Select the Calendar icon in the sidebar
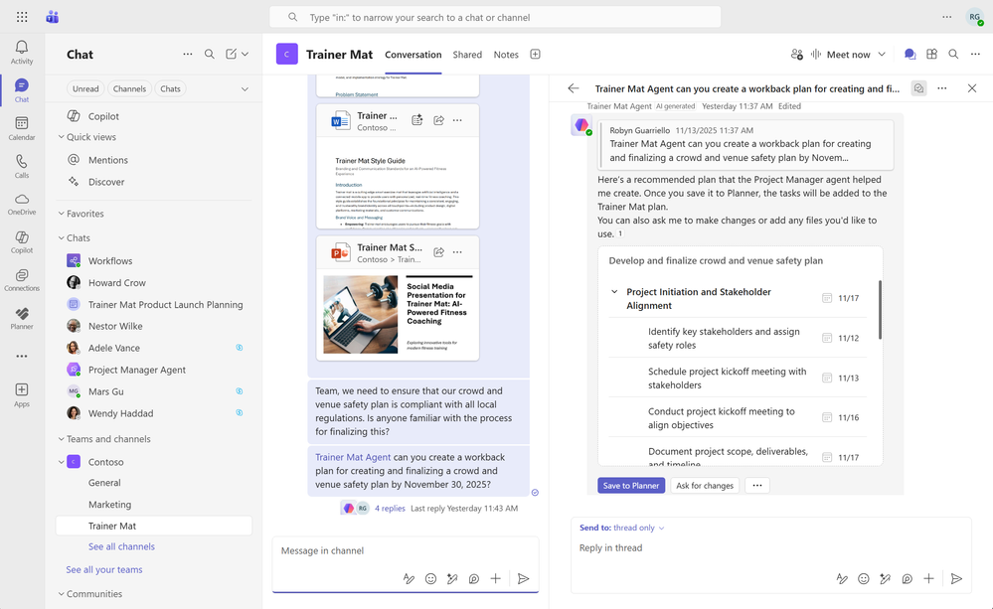Image resolution: width=993 pixels, height=609 pixels. point(21,121)
